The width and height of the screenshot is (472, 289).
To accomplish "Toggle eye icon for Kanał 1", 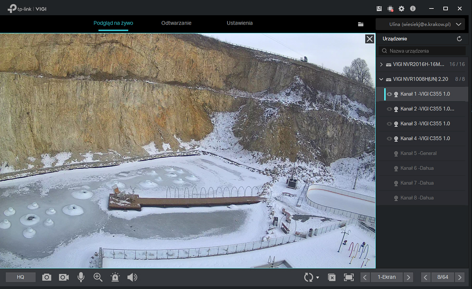I will click(389, 94).
